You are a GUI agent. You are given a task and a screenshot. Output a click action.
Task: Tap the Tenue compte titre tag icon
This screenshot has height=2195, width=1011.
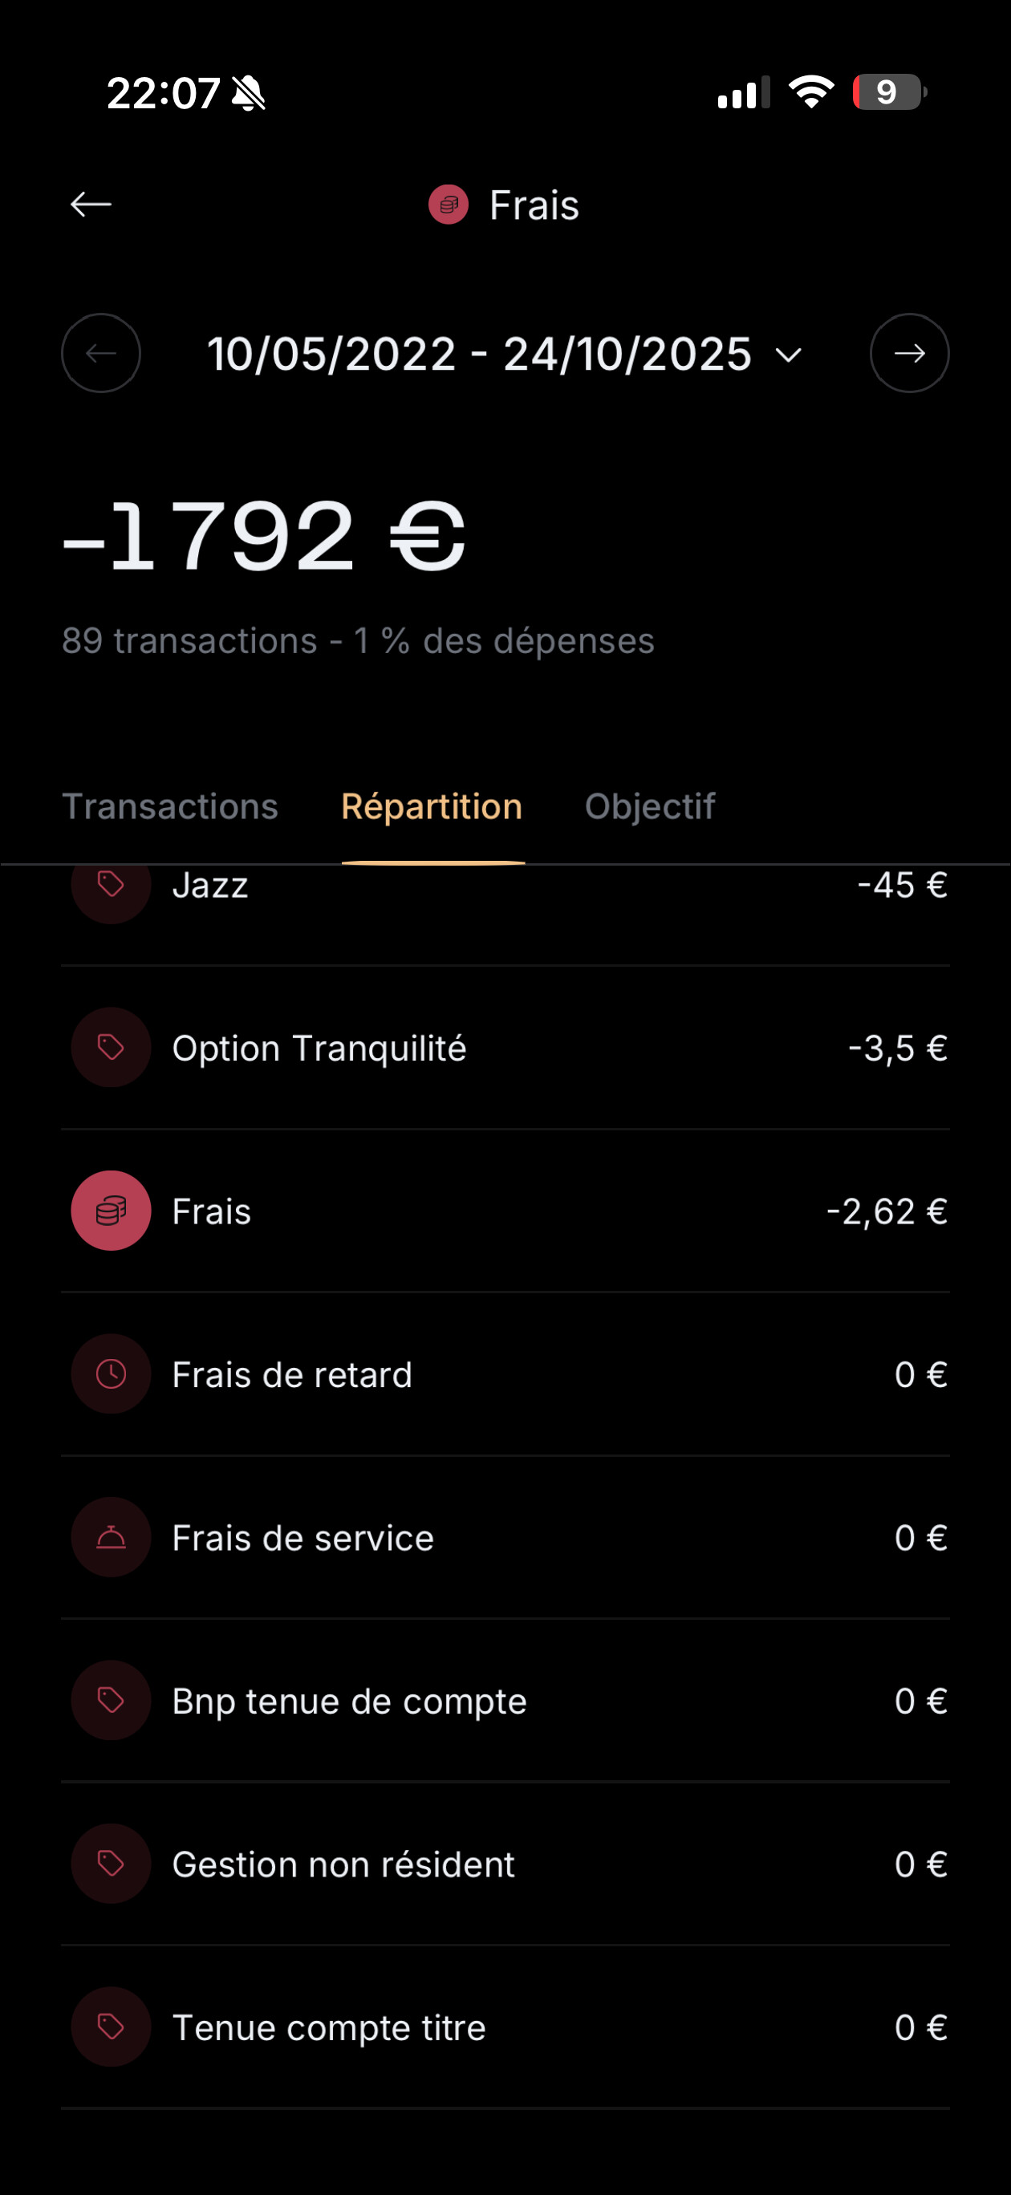tap(111, 2027)
